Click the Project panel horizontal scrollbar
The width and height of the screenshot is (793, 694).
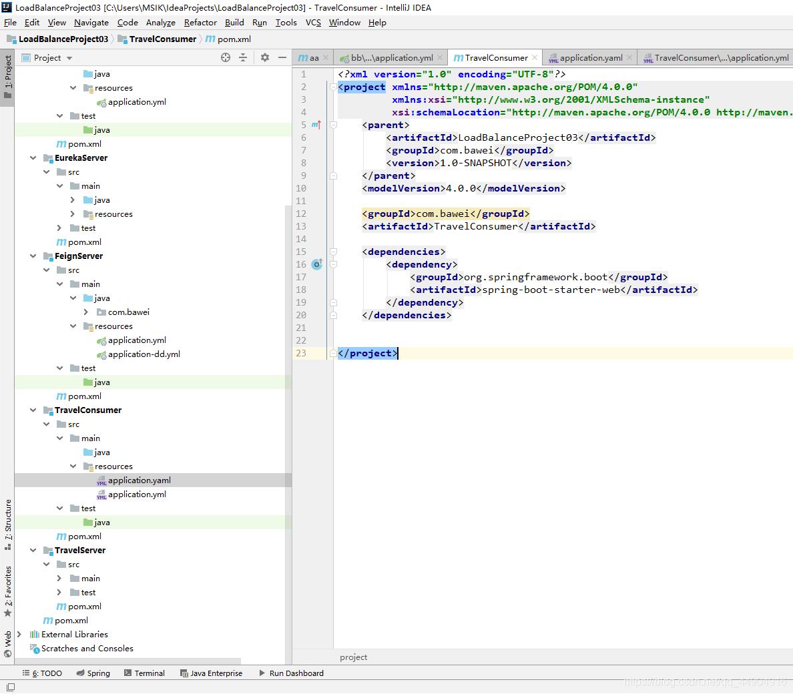[x=127, y=661]
